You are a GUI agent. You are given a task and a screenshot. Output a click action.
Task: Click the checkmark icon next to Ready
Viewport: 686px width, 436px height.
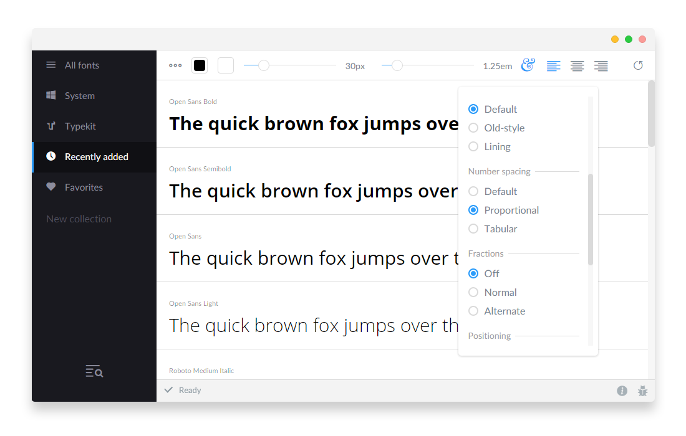pos(169,390)
